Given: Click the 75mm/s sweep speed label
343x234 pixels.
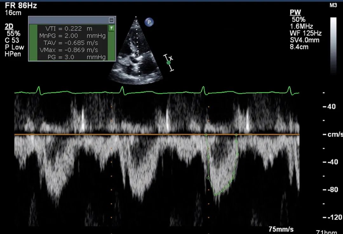Looking at the screenshot, I should point(281,229).
